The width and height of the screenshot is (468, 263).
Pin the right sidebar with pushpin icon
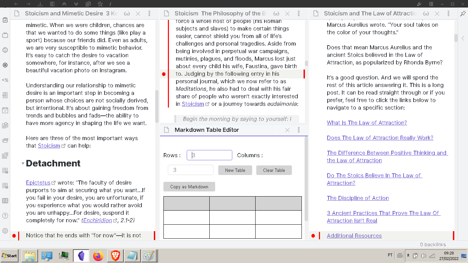point(463,14)
